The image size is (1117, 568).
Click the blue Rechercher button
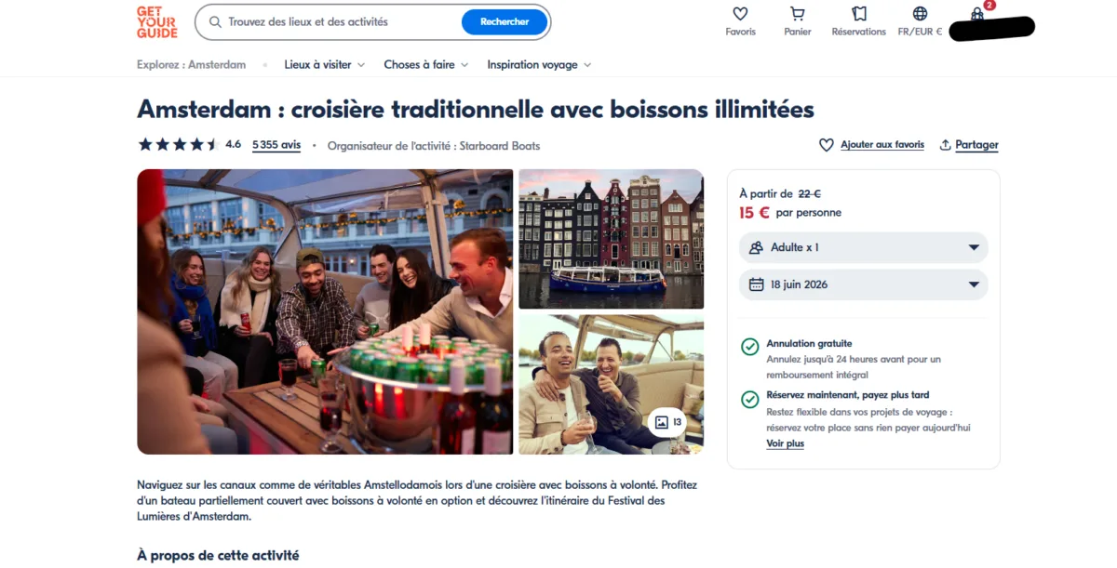coord(505,21)
